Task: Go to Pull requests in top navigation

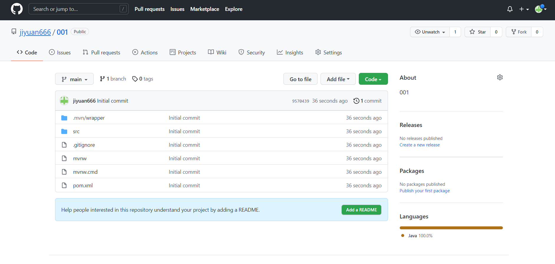Action: click(150, 9)
